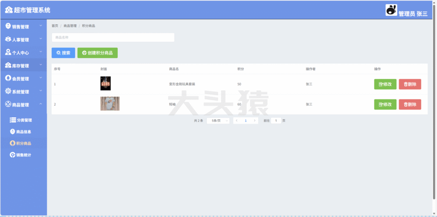
Task: Click the 超市管理系统 title text
Action: tap(32, 10)
